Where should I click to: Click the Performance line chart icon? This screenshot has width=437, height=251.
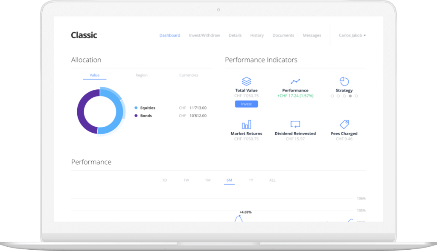(x=295, y=81)
